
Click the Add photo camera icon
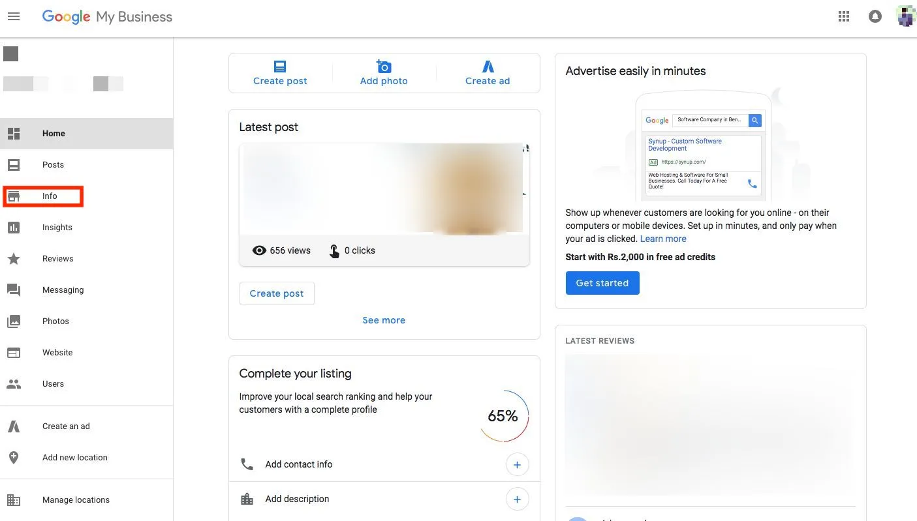(x=384, y=66)
